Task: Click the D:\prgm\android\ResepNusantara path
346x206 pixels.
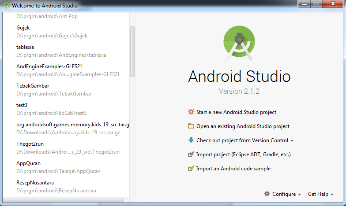Action: coord(56,191)
